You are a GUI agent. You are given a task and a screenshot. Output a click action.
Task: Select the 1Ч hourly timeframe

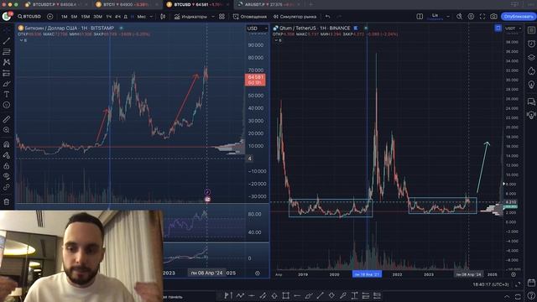pos(109,17)
